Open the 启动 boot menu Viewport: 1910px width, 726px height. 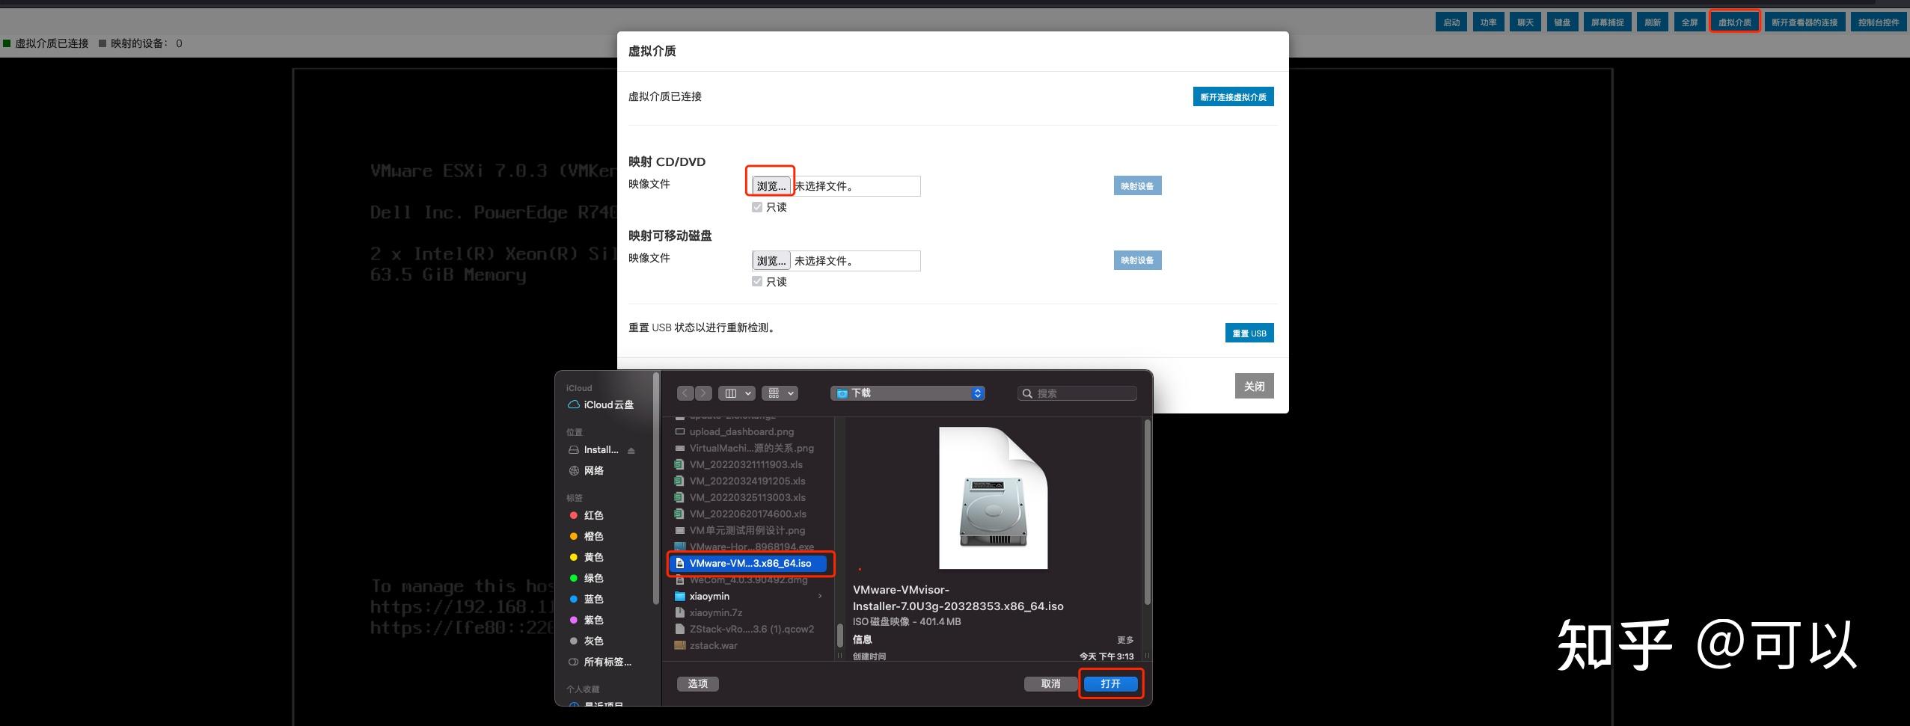pyautogui.click(x=1451, y=22)
